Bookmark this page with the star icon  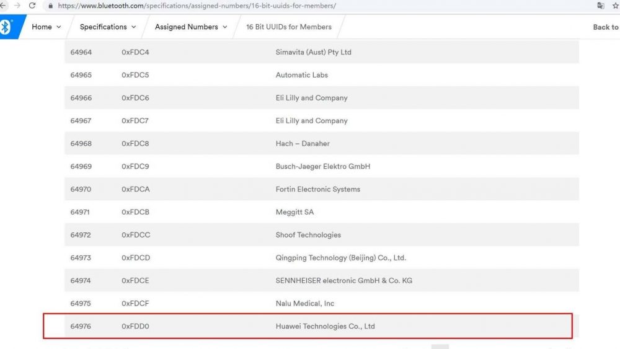(616, 6)
